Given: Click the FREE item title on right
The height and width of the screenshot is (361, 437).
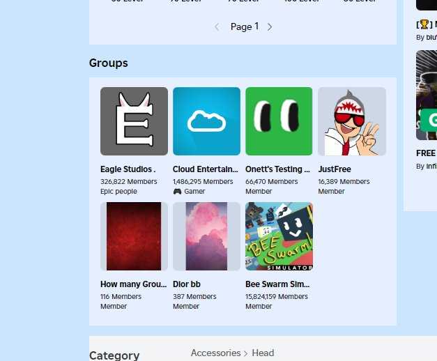Looking at the screenshot, I should (426, 153).
